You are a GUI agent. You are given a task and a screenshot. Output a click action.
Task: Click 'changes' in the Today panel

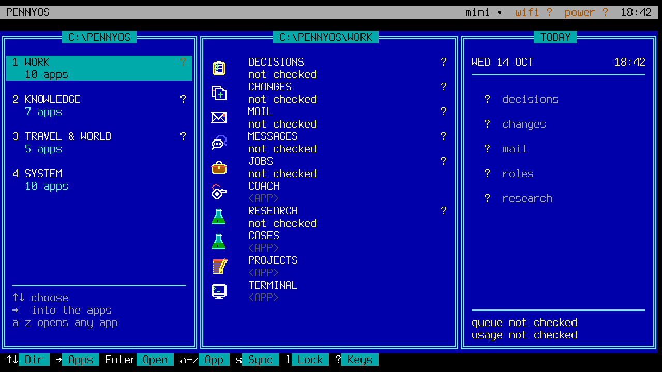point(524,124)
